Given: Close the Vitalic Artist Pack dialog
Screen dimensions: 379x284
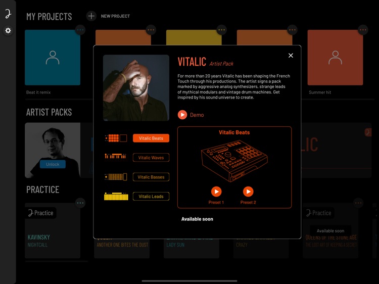Looking at the screenshot, I should (x=291, y=56).
